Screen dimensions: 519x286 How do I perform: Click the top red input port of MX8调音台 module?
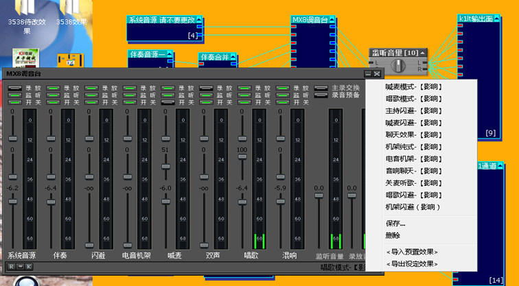pyautogui.click(x=294, y=27)
